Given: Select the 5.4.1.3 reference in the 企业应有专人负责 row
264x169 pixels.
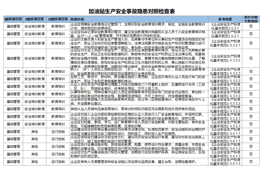Looking at the screenshot, I should click(x=225, y=162).
